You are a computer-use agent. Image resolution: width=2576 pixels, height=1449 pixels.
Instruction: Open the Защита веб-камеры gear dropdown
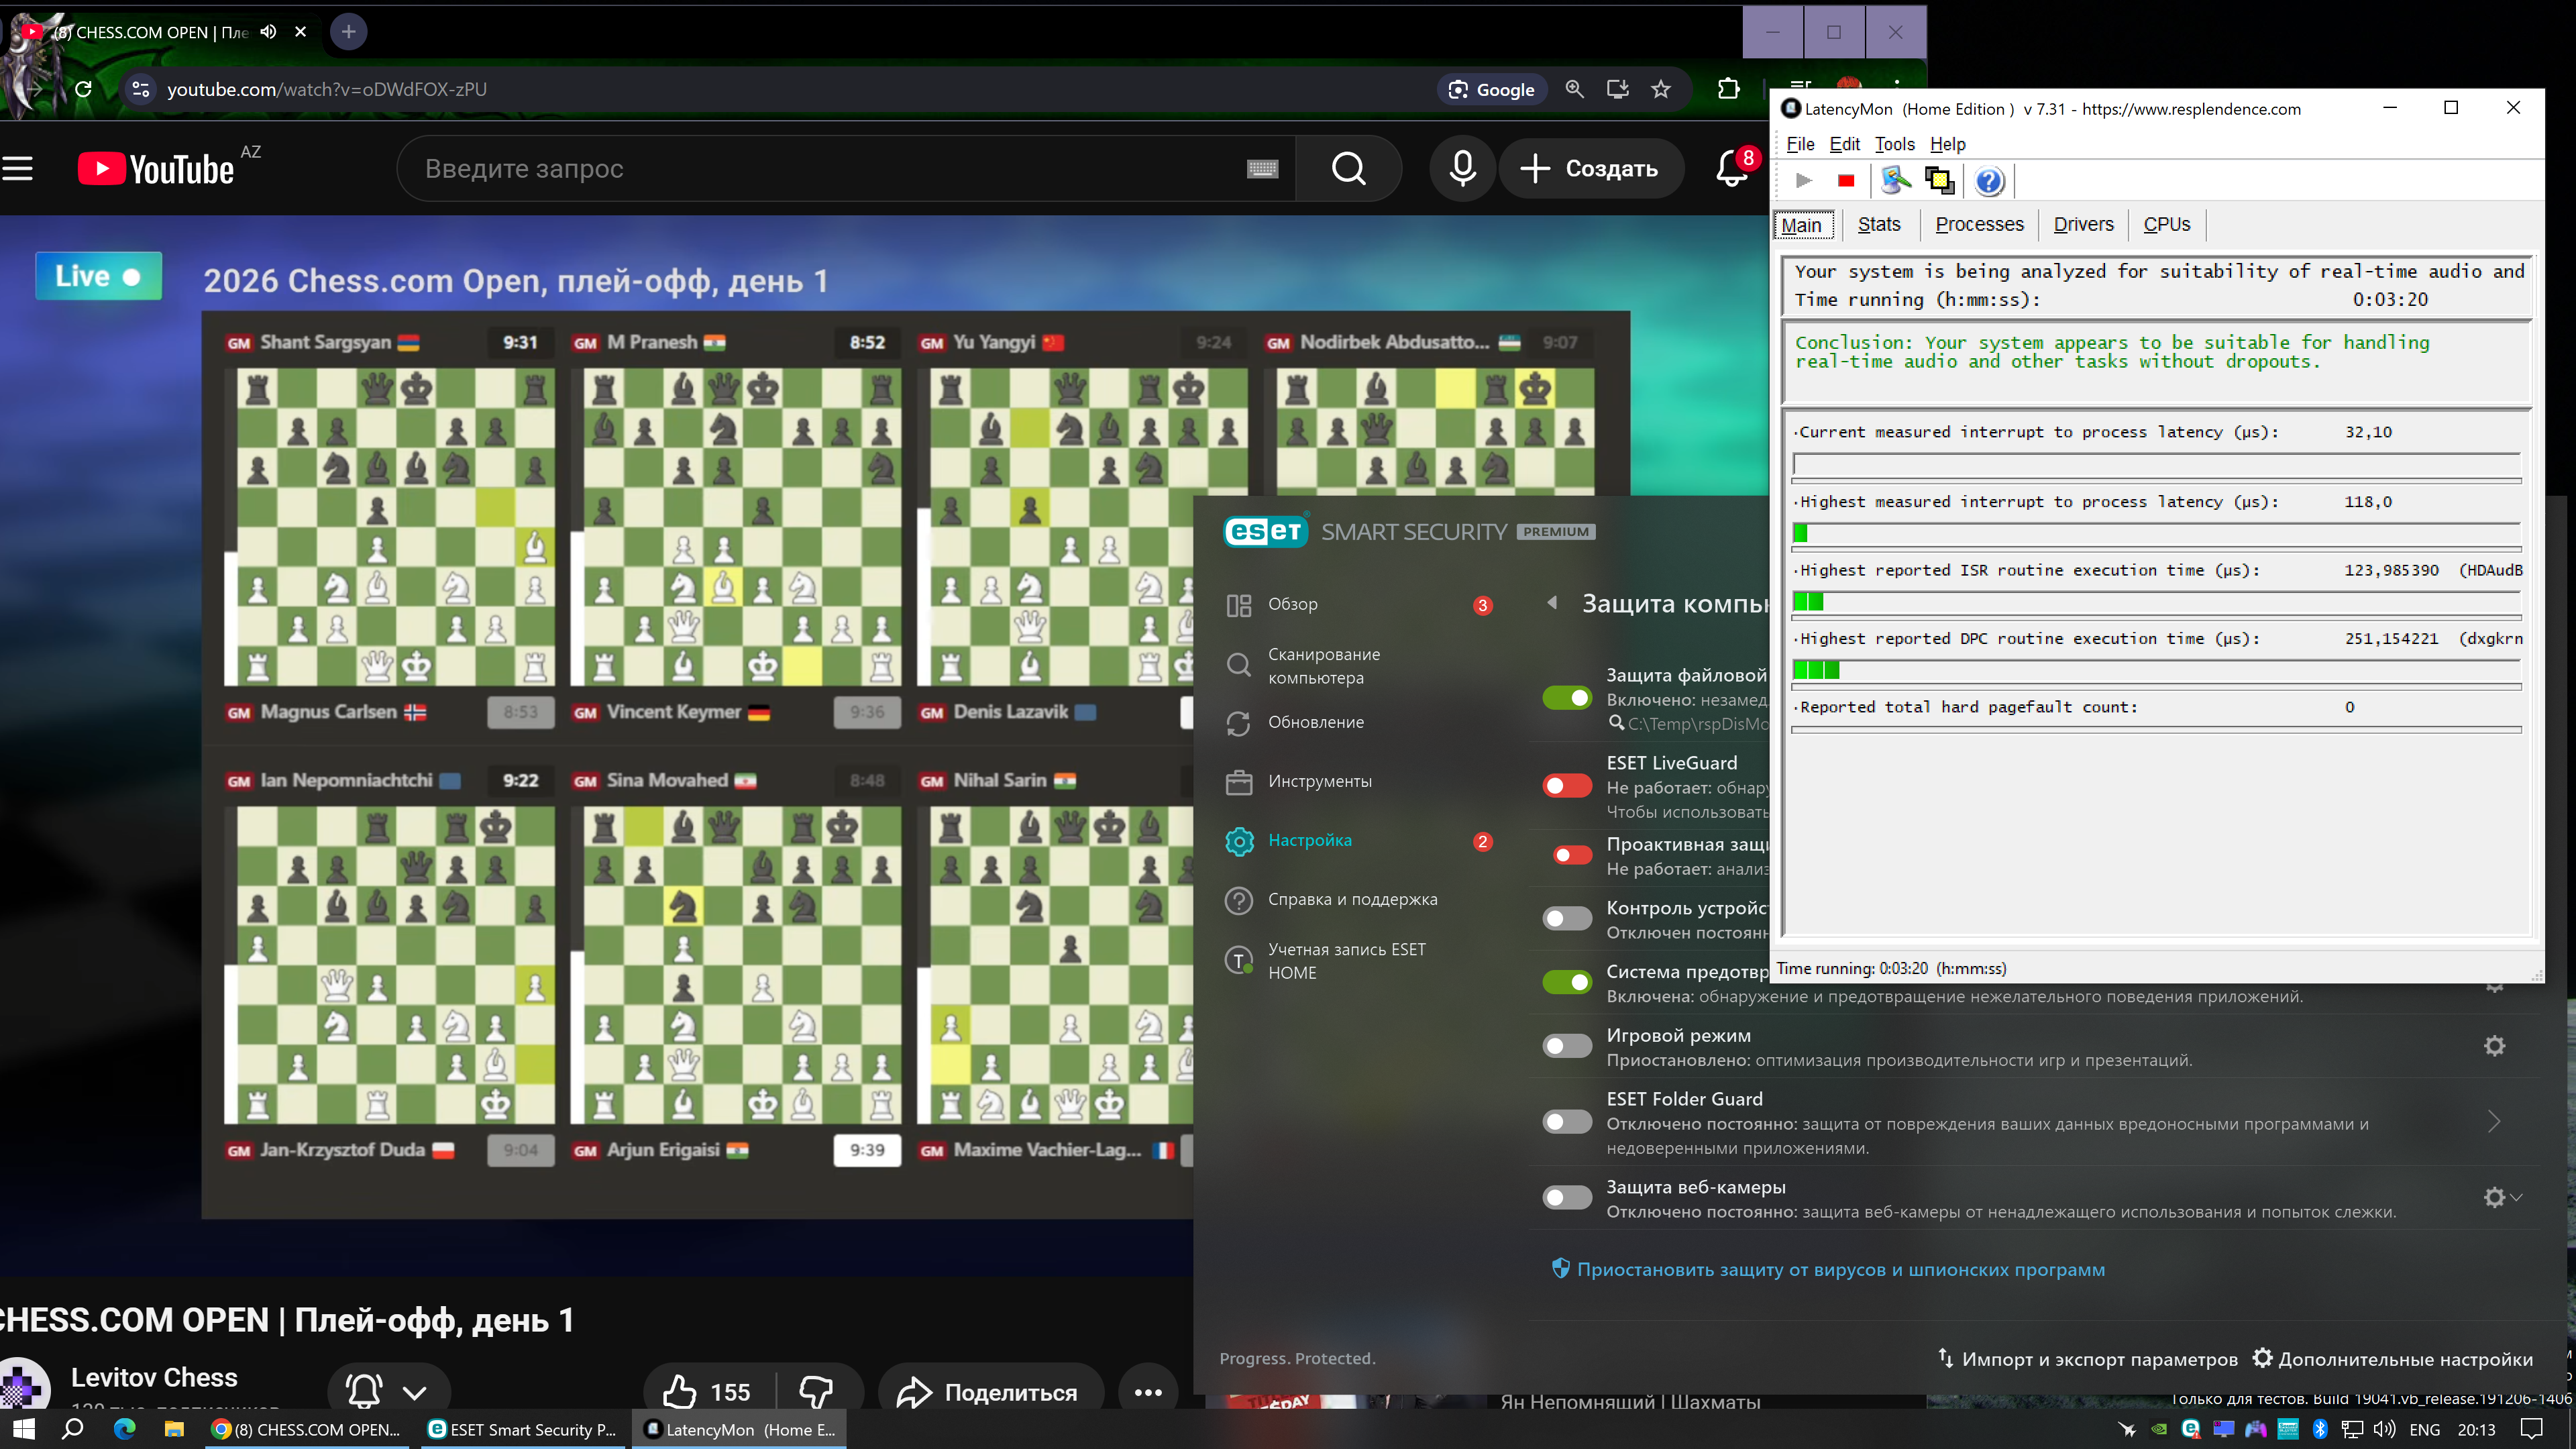click(x=2503, y=1197)
